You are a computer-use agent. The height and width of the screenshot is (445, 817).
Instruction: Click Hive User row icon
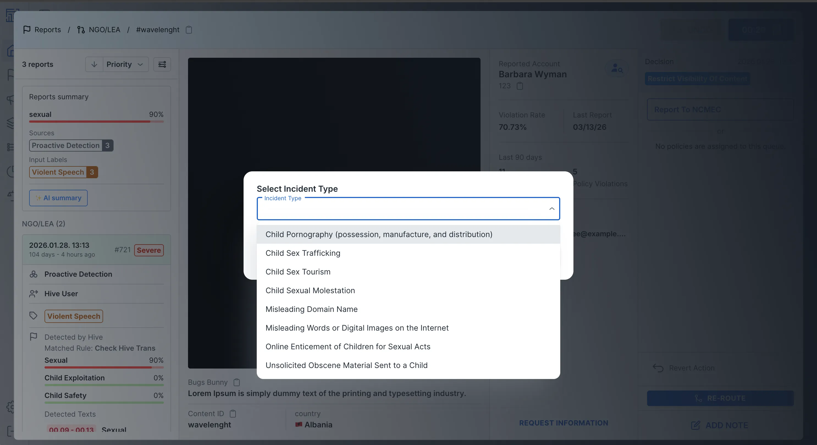33,294
